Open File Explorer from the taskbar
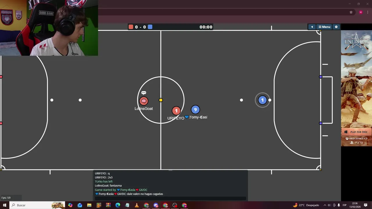The height and width of the screenshot is (209, 372). (89, 205)
